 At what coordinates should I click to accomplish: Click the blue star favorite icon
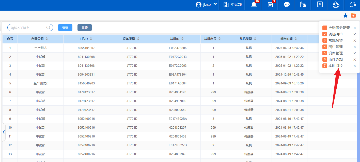point(346,16)
